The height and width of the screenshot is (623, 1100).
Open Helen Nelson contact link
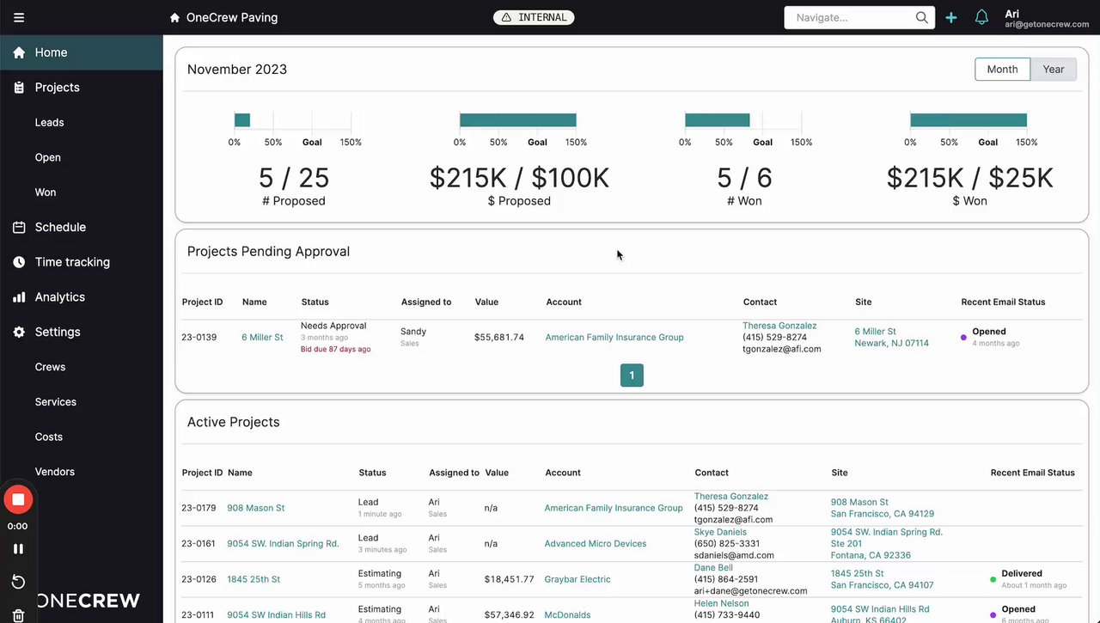pyautogui.click(x=722, y=603)
